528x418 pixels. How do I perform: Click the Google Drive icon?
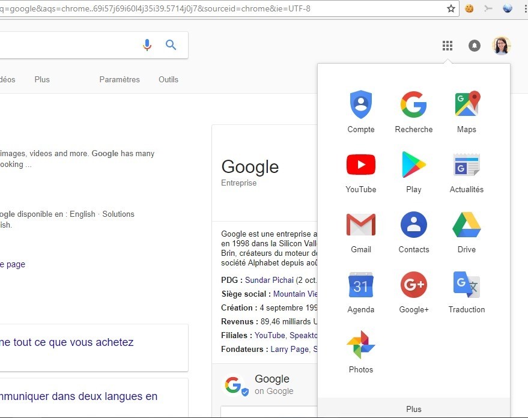point(466,225)
